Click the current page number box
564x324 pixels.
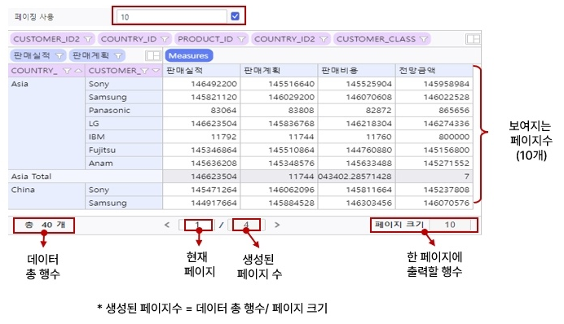[x=197, y=225]
